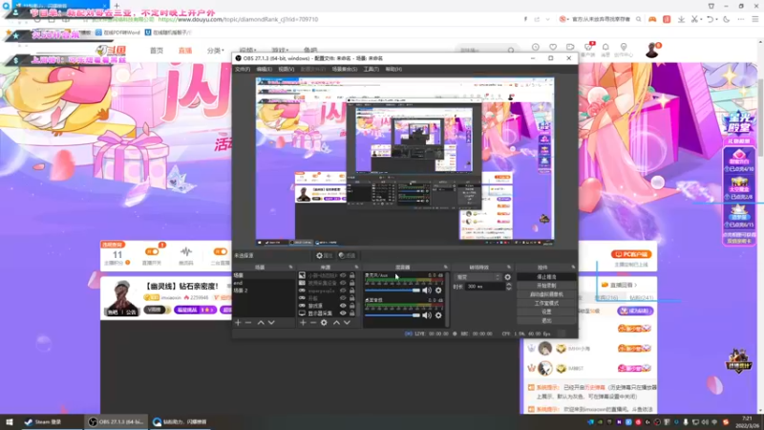Expand the 分类 dropdown in Douyu navigation
764x430 pixels.
(216, 51)
